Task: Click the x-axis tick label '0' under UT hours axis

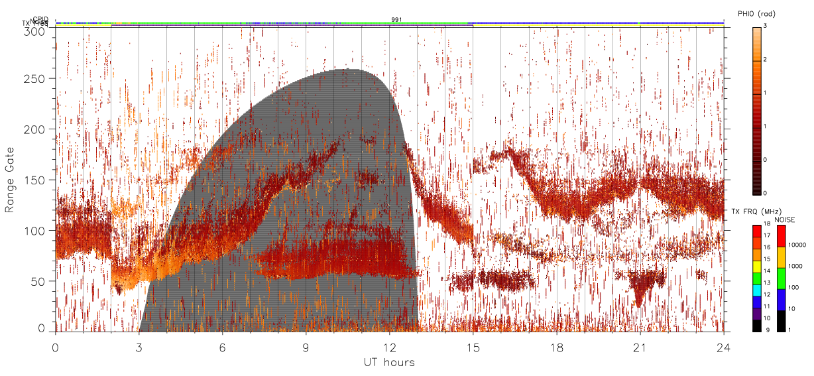Action: point(56,347)
